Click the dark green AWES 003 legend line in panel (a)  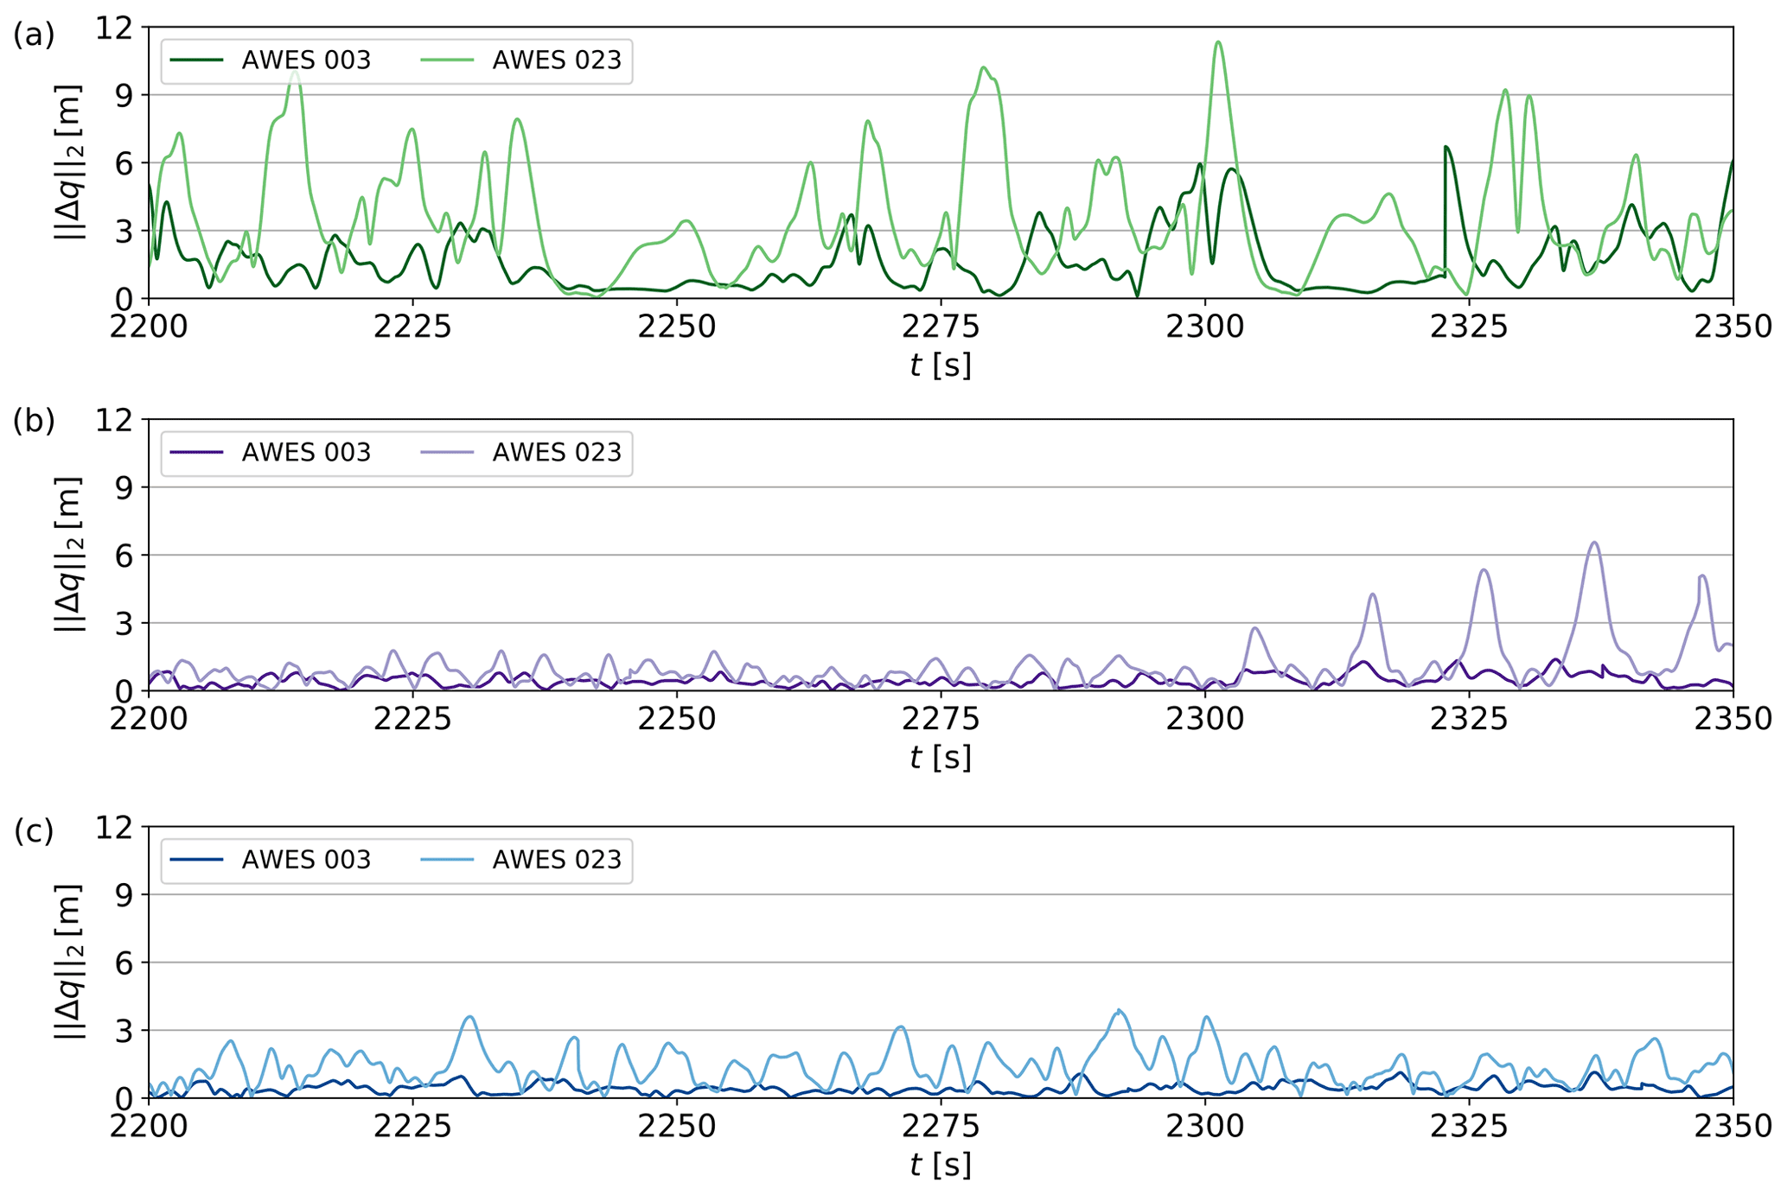pyautogui.click(x=196, y=60)
